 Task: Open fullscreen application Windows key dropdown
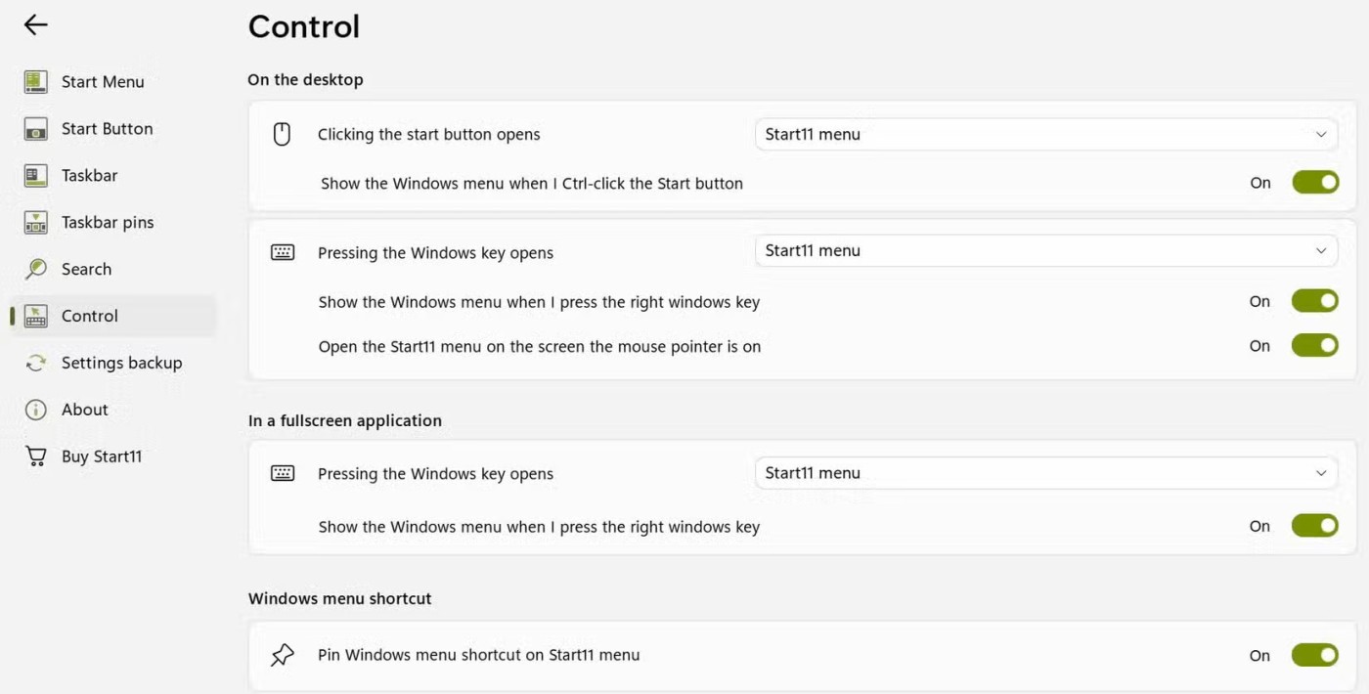[1045, 473]
